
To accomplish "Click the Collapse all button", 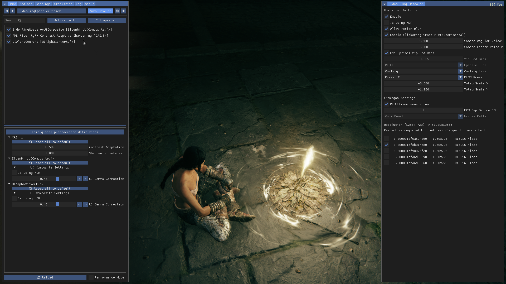I will click(x=107, y=20).
